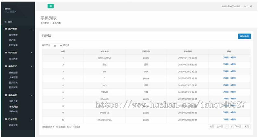Delete the iPhone 6S Plus row
Viewport: 258px width, 138px height.
233,120
